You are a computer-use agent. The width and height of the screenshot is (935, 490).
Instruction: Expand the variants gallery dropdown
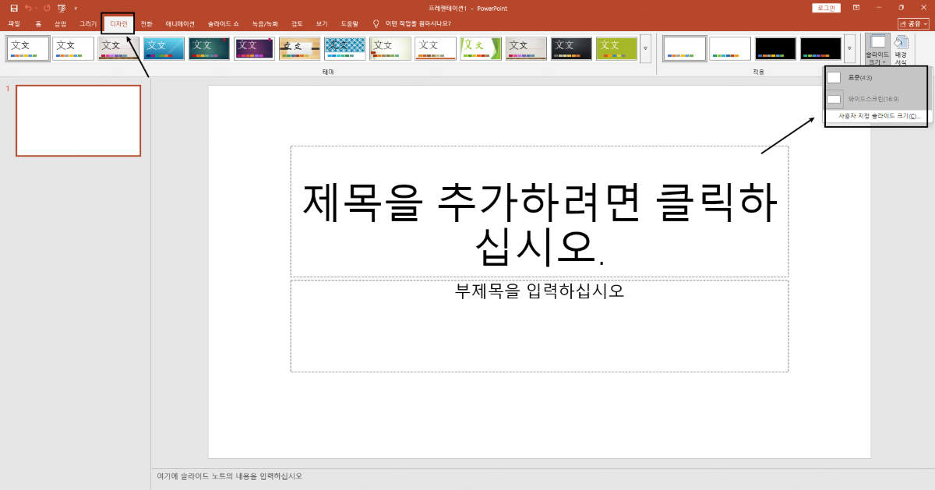848,48
